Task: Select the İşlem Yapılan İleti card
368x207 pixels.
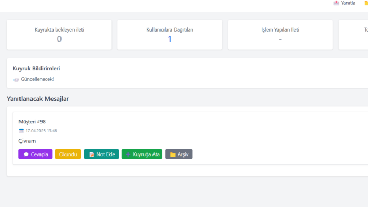Action: point(280,35)
